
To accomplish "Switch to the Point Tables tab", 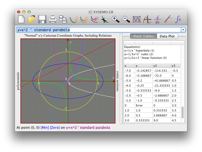I will coord(143,36).
